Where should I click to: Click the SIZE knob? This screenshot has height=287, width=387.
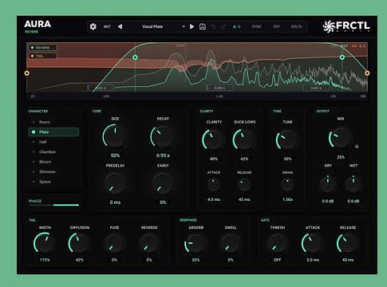coord(114,136)
